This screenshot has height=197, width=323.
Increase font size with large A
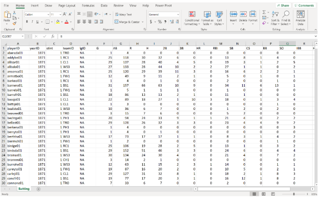[65, 15]
